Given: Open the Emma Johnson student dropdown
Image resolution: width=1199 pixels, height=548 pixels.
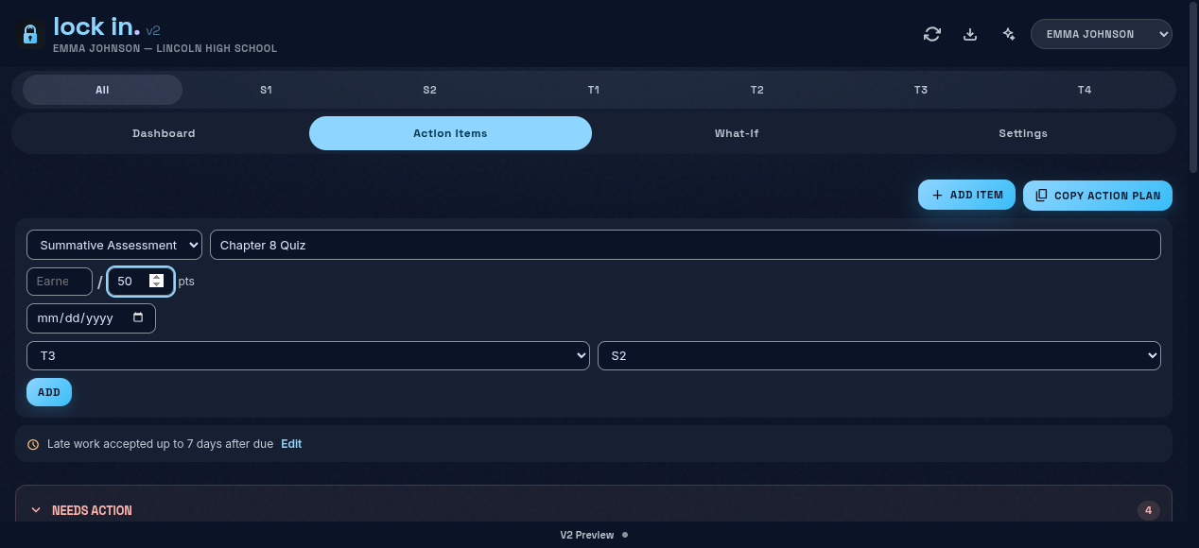Looking at the screenshot, I should 1102,34.
